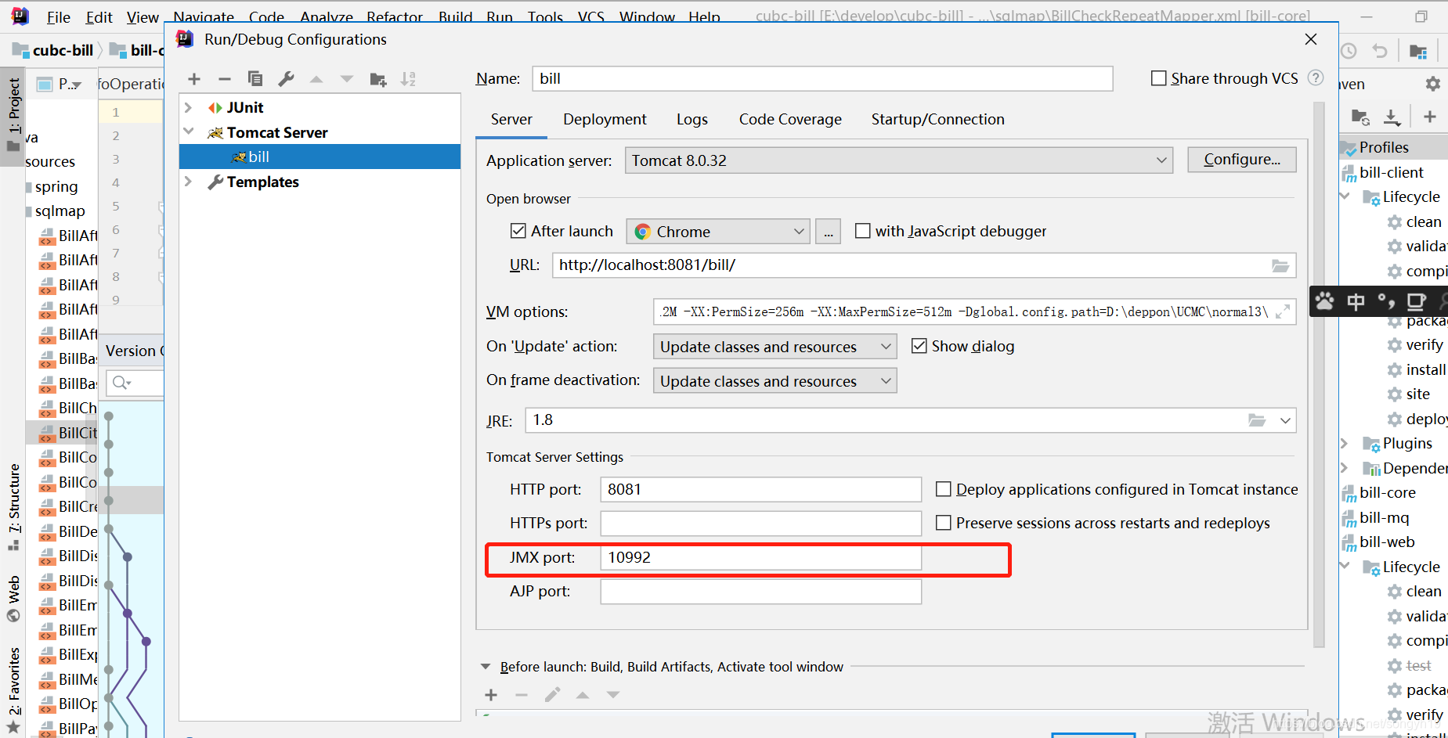Toggle Show dialog checkbox
The image size is (1448, 738).
pyautogui.click(x=919, y=346)
